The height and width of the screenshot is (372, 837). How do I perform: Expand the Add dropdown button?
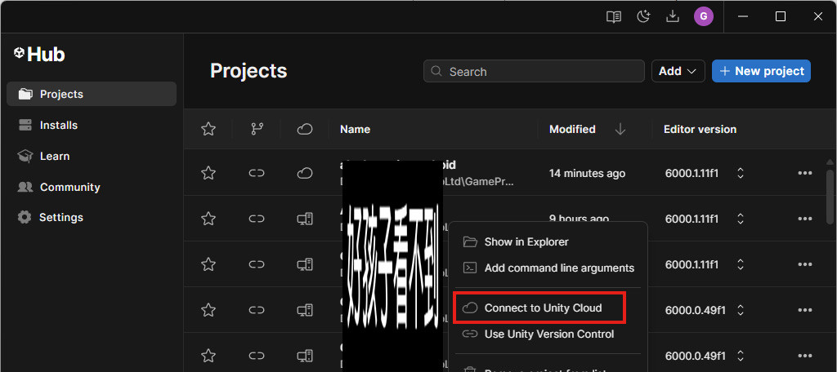click(x=678, y=71)
